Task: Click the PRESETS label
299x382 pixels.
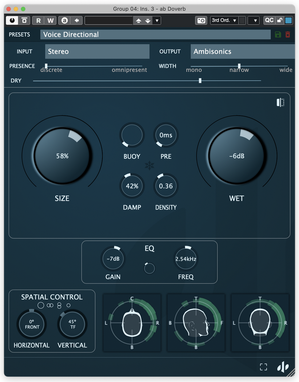Action: tap(20, 35)
